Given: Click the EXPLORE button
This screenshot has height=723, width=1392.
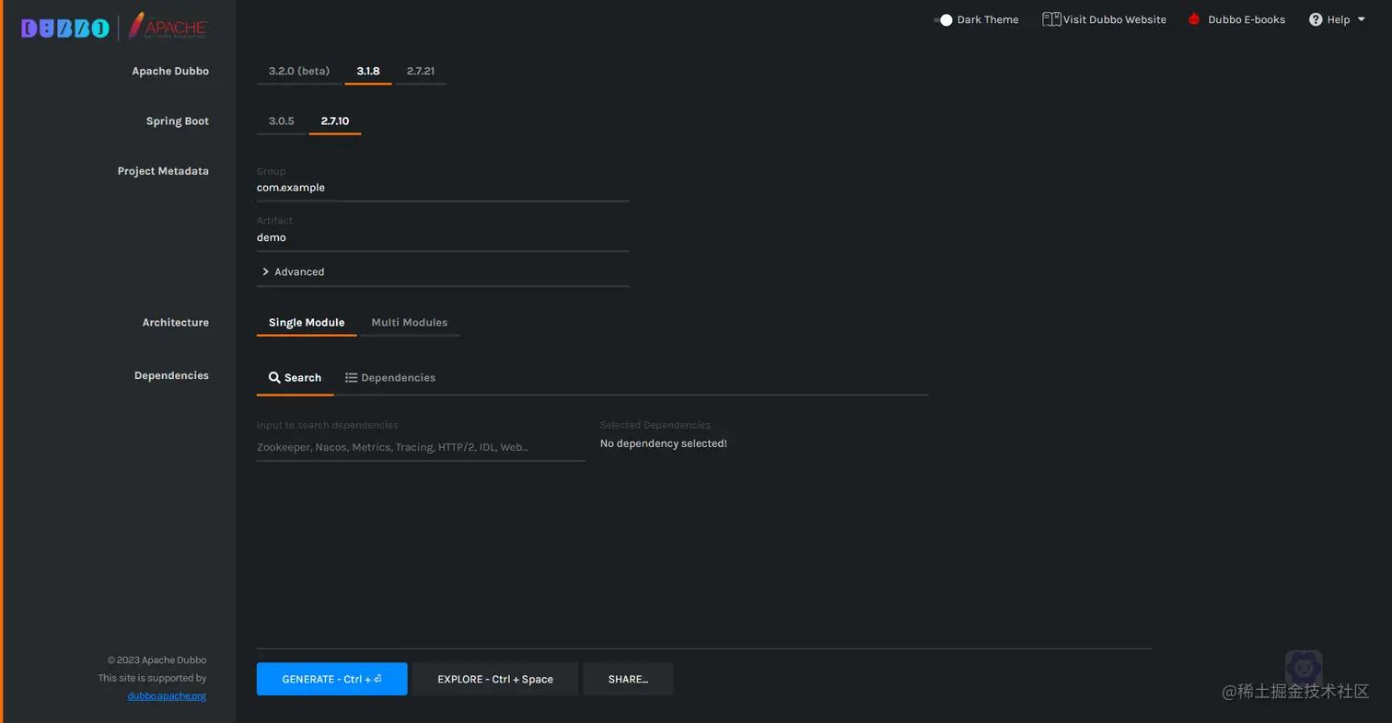Looking at the screenshot, I should (x=494, y=679).
